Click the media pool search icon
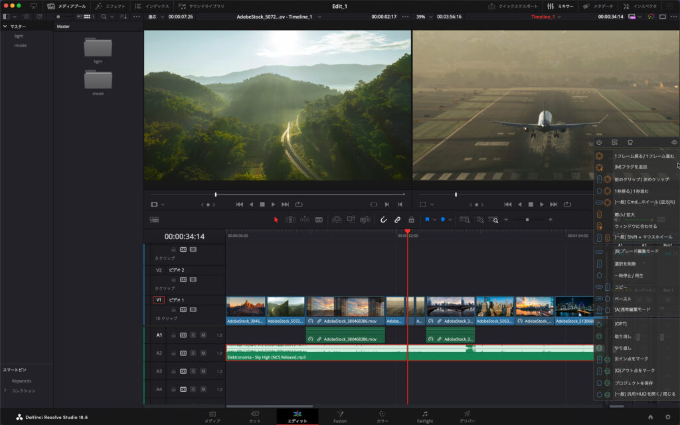This screenshot has height=425, width=680. [104, 17]
